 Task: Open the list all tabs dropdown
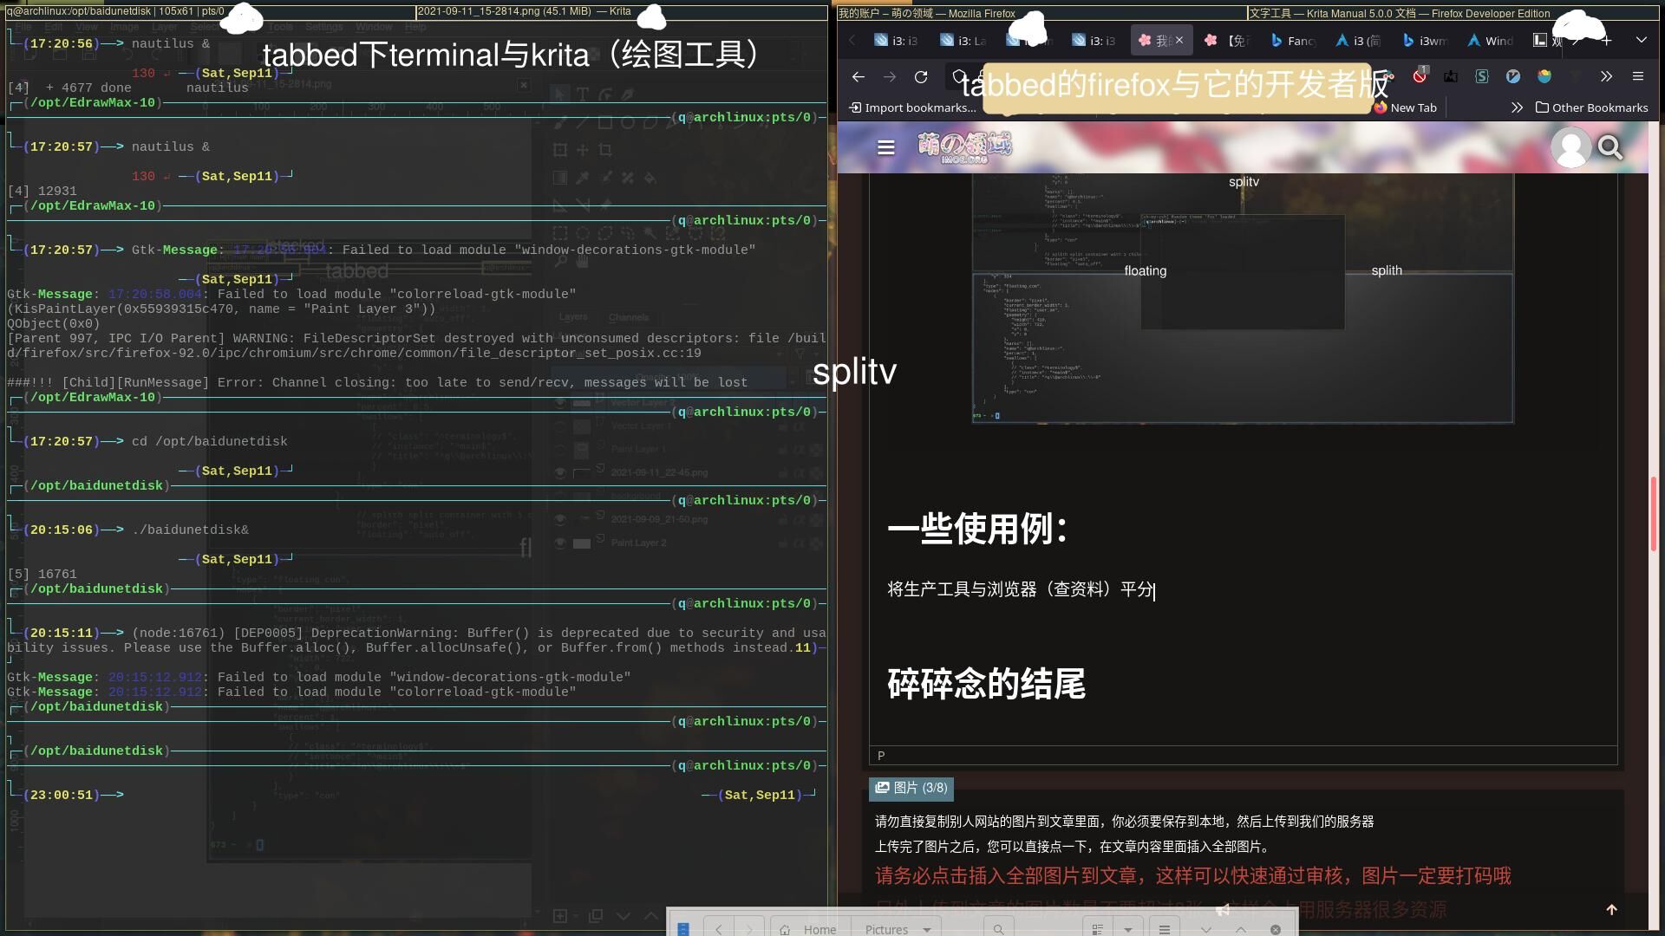pyautogui.click(x=1641, y=40)
